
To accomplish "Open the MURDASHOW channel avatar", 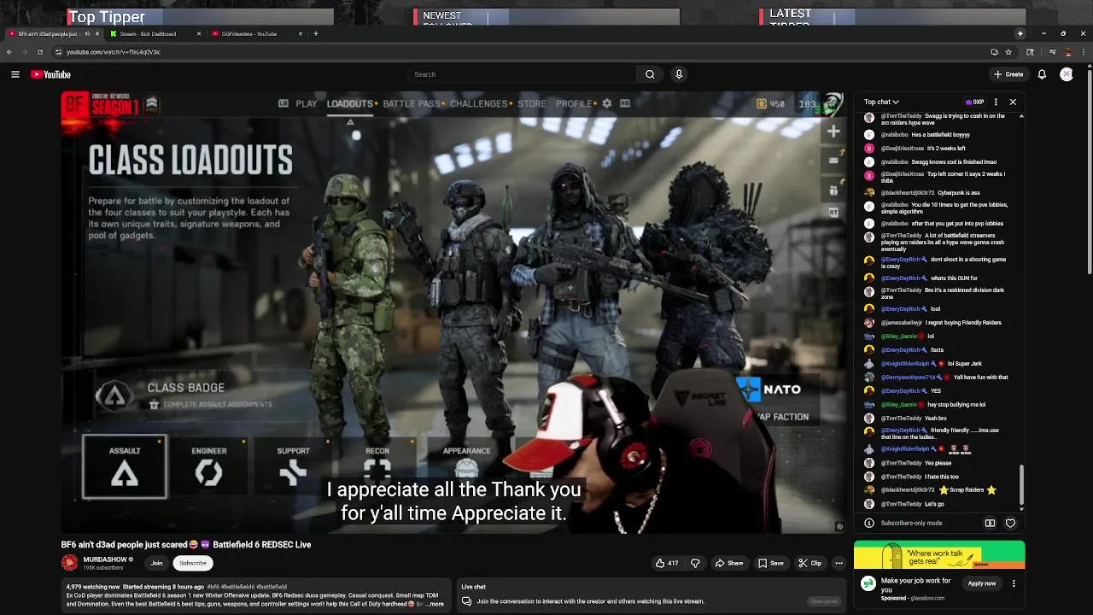I will [x=69, y=563].
